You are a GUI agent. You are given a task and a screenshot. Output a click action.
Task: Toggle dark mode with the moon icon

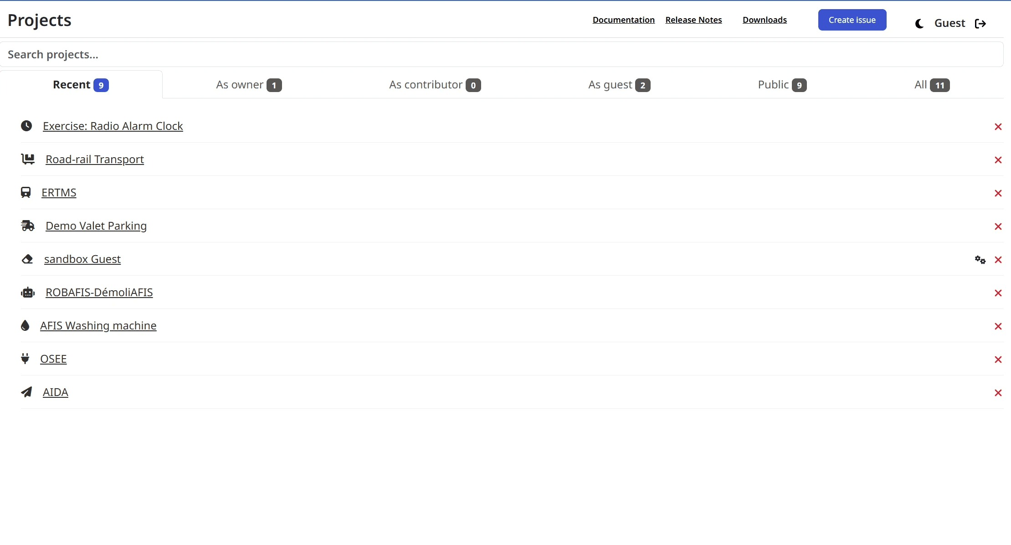click(x=919, y=24)
